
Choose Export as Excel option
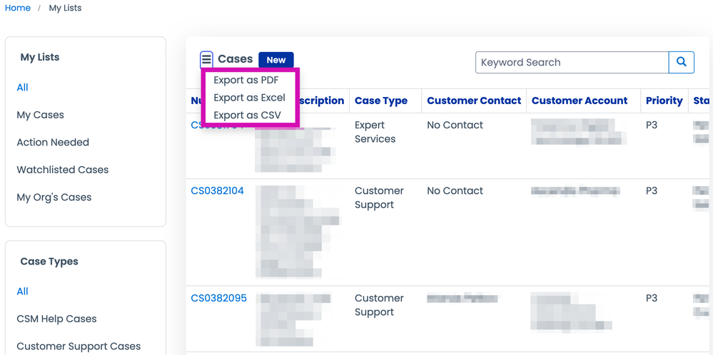(249, 98)
